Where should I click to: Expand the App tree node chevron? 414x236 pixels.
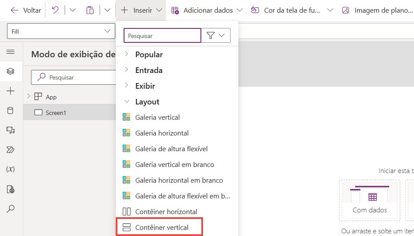pos(28,96)
